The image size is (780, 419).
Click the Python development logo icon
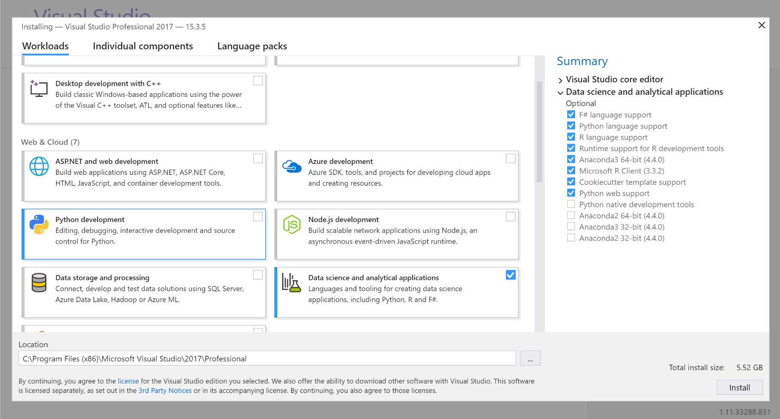[x=39, y=225]
